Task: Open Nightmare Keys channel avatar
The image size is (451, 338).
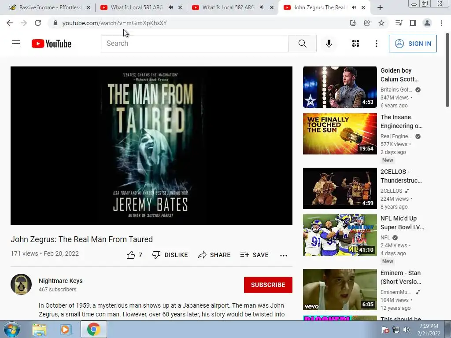Action: point(21,284)
